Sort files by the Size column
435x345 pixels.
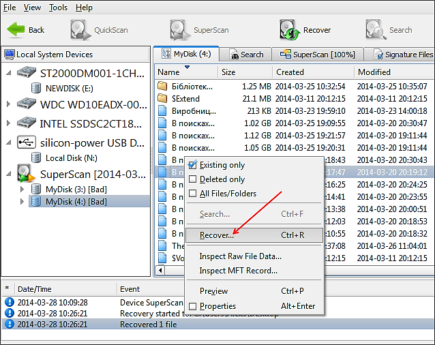click(228, 72)
